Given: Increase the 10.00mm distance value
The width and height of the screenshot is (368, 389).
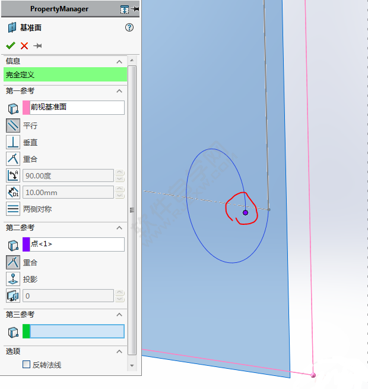Looking at the screenshot, I should pos(120,189).
